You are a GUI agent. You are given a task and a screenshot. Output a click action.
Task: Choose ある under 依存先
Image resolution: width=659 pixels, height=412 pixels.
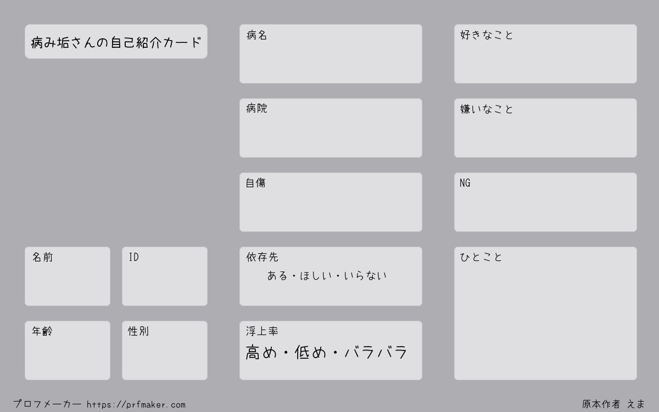click(x=277, y=276)
